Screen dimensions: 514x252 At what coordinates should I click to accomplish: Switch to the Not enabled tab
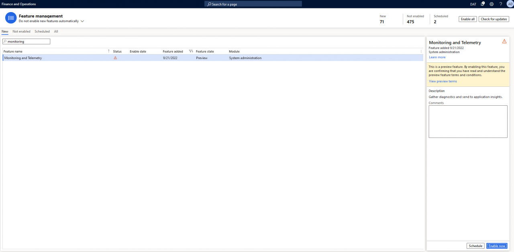tap(21, 31)
